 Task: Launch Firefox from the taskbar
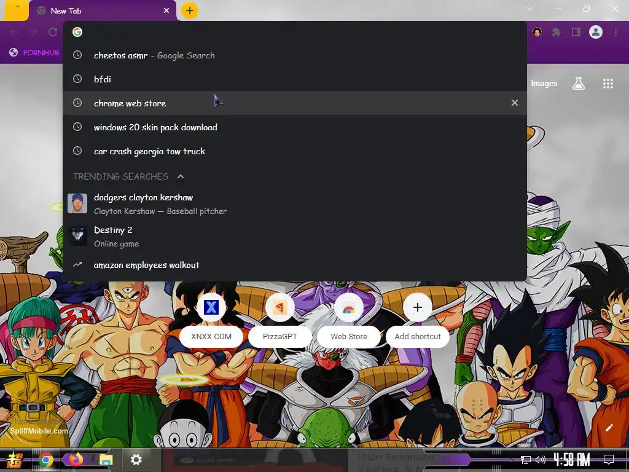[x=76, y=460]
